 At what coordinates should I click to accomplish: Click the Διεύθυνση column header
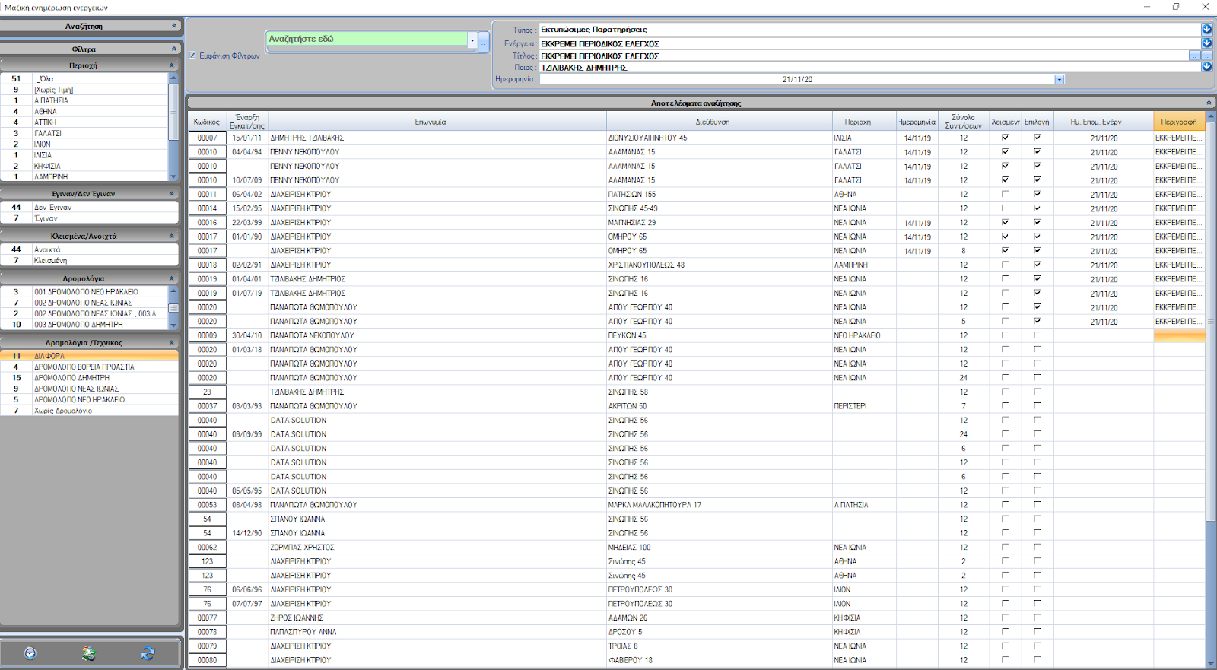pyautogui.click(x=713, y=122)
